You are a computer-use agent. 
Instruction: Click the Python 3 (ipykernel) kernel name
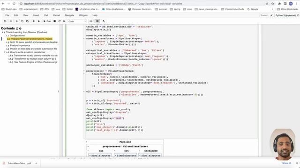[285, 15]
